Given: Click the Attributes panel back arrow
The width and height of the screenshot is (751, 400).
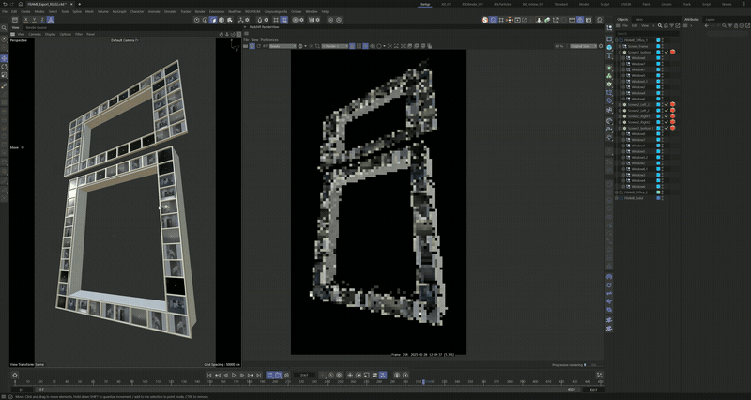Looking at the screenshot, I should [x=707, y=26].
